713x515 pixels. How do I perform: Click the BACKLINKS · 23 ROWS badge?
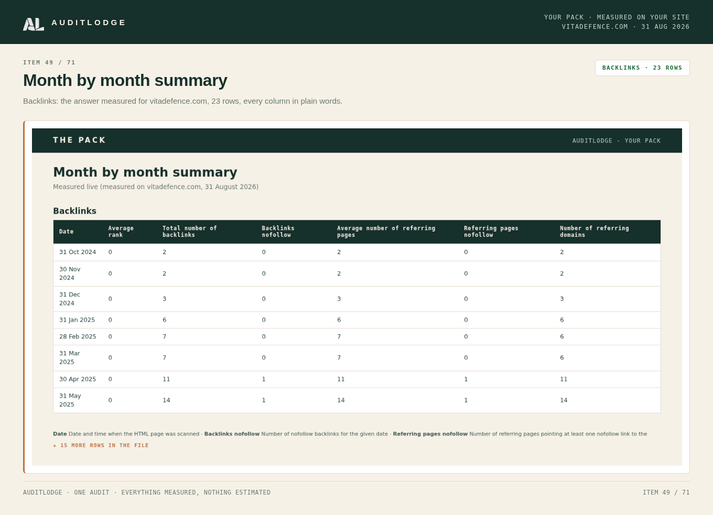(642, 68)
